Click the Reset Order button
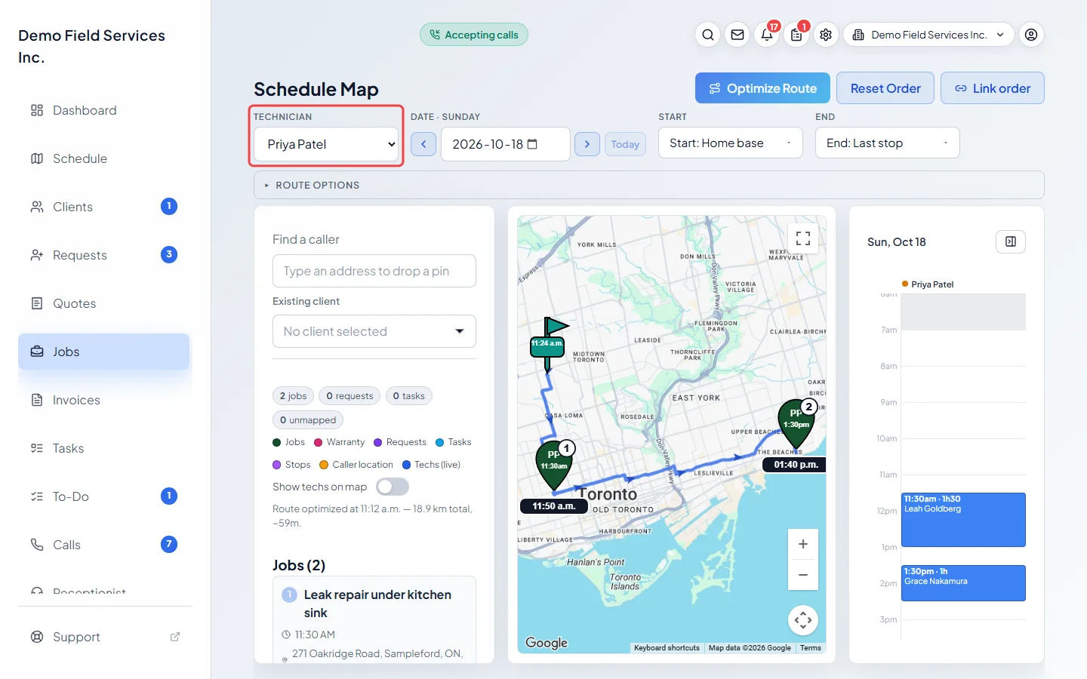The image size is (1087, 679). (x=885, y=88)
